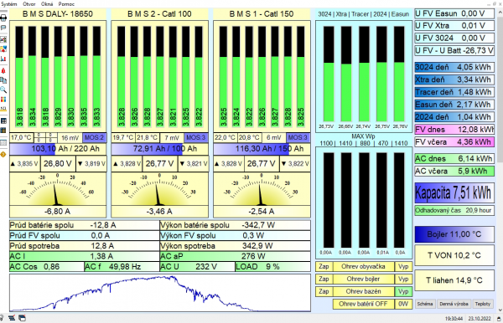503x323 pixels.
Task: Click the Teploty button
Action: tap(483, 304)
